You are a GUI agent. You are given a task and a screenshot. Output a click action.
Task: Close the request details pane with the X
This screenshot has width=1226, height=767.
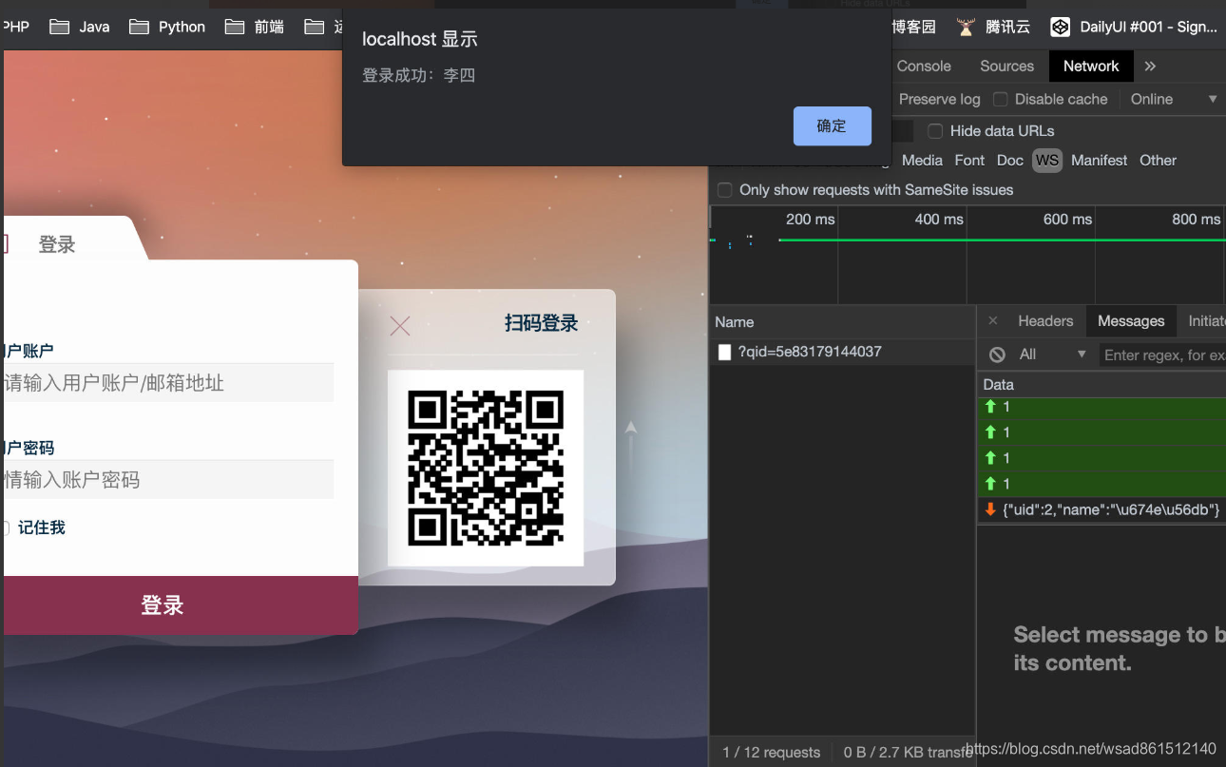point(993,321)
